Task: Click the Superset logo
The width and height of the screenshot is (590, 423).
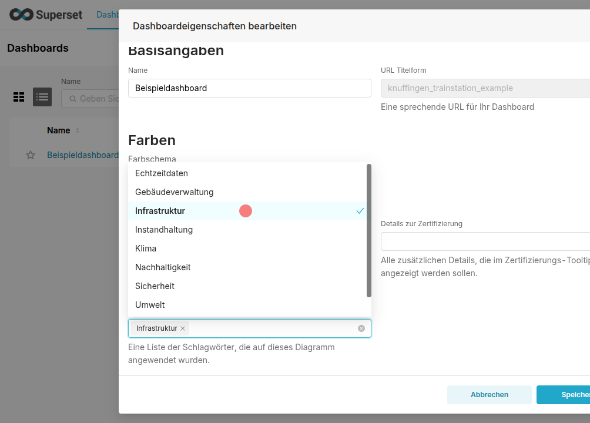Action: click(46, 15)
